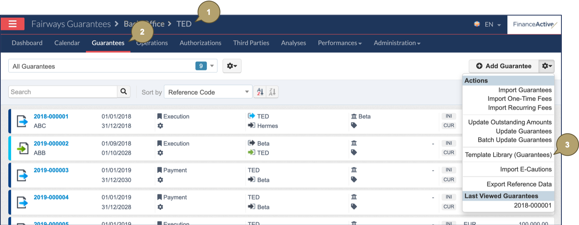Open the red hamburger menu
This screenshot has width=579, height=225.
[12, 24]
